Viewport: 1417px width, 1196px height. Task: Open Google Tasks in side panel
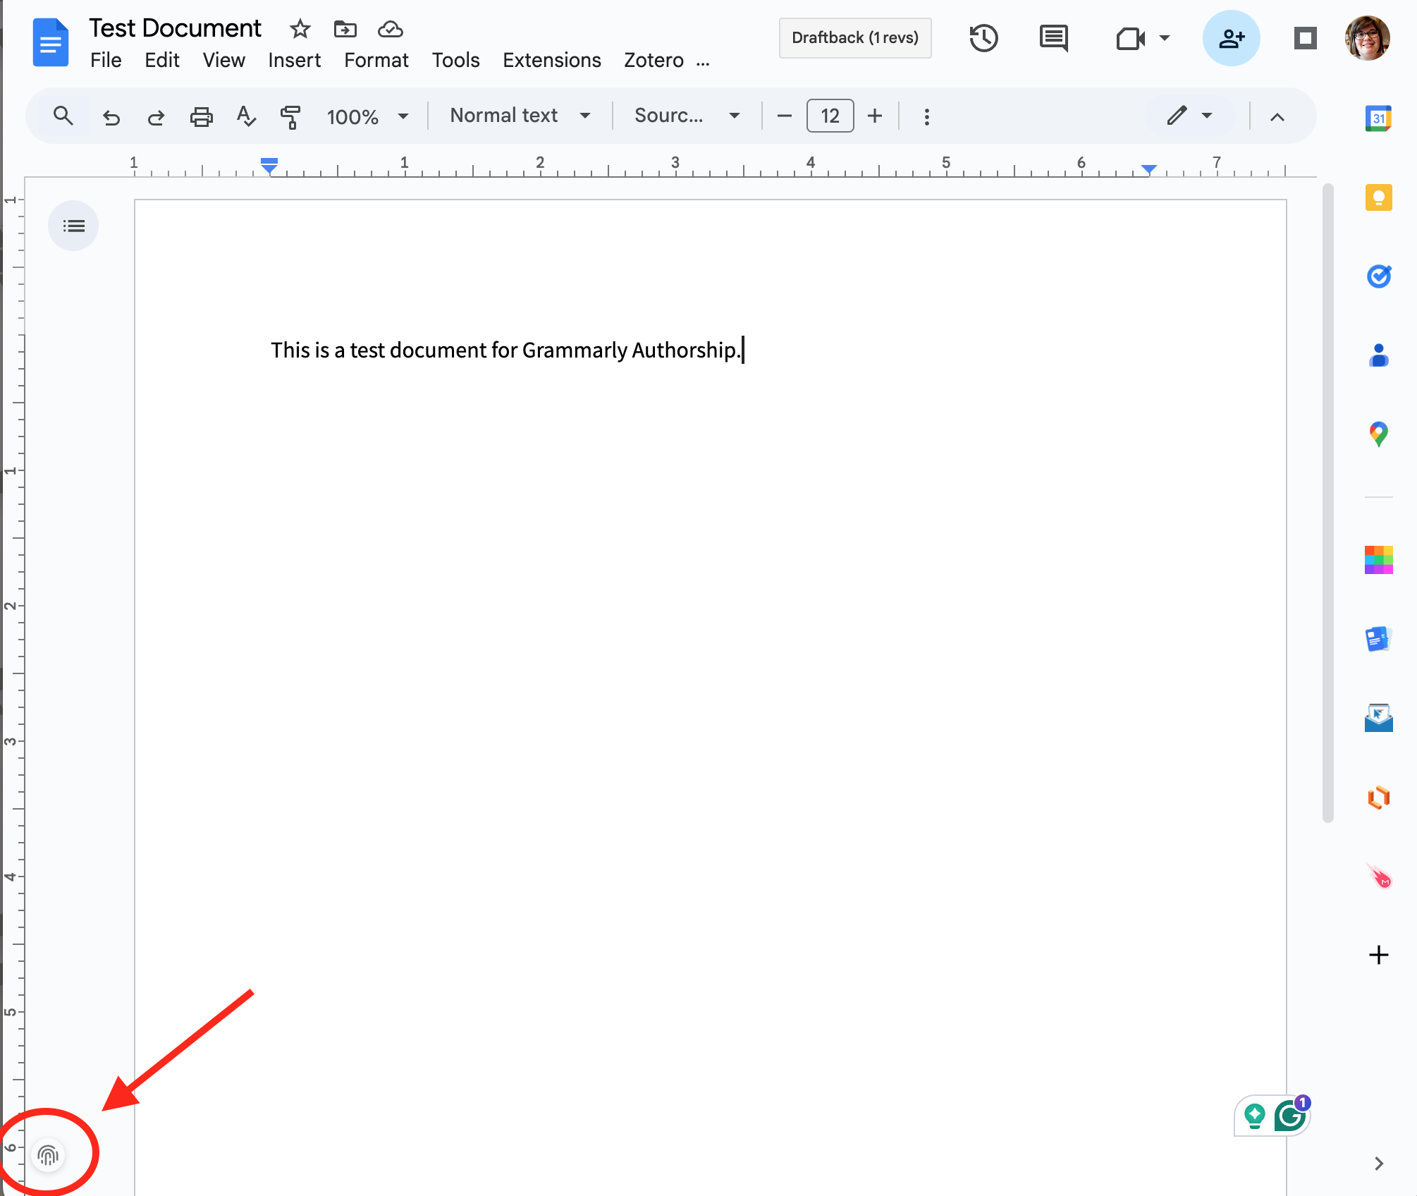pos(1378,276)
